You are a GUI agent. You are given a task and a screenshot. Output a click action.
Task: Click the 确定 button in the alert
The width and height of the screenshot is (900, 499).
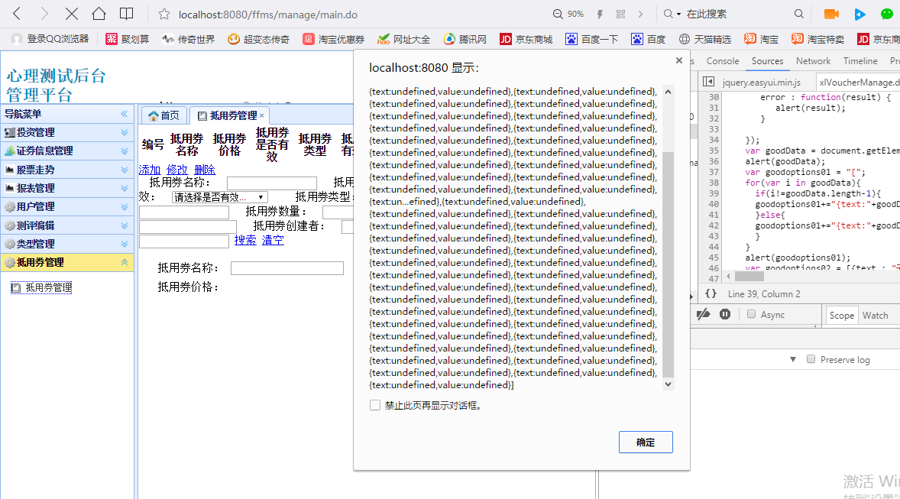click(x=646, y=442)
